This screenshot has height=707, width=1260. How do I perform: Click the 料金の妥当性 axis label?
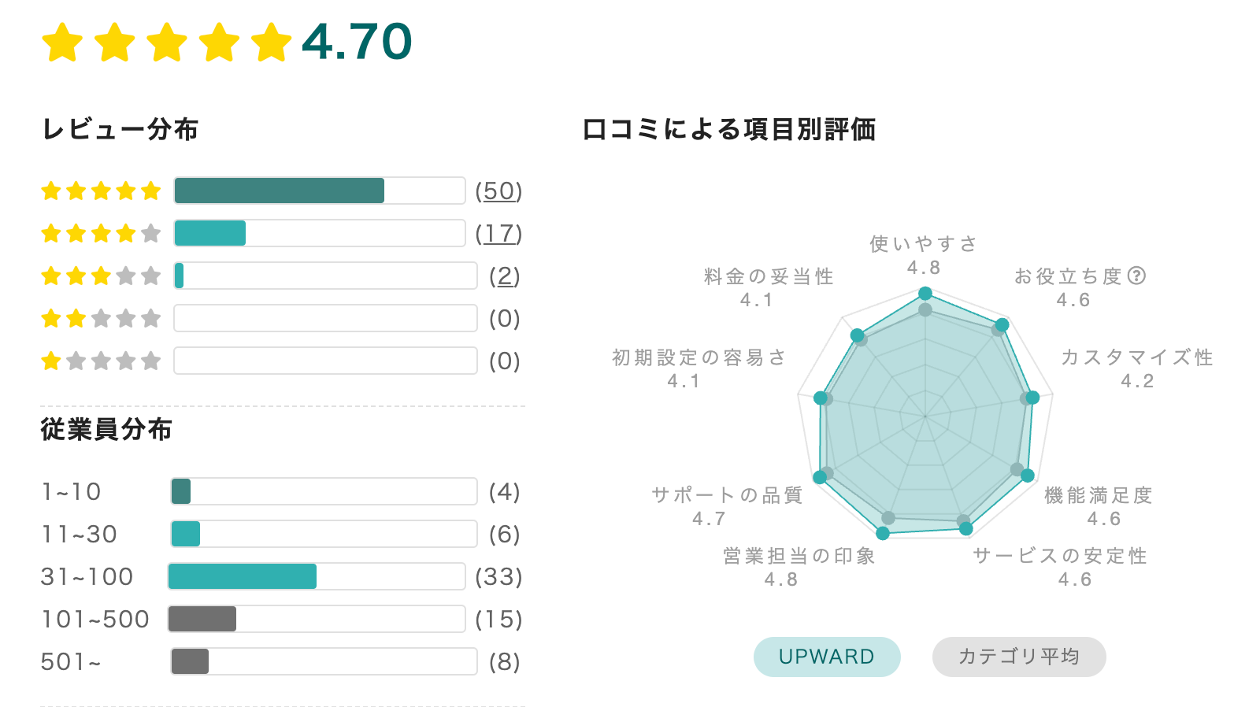pyautogui.click(x=768, y=276)
